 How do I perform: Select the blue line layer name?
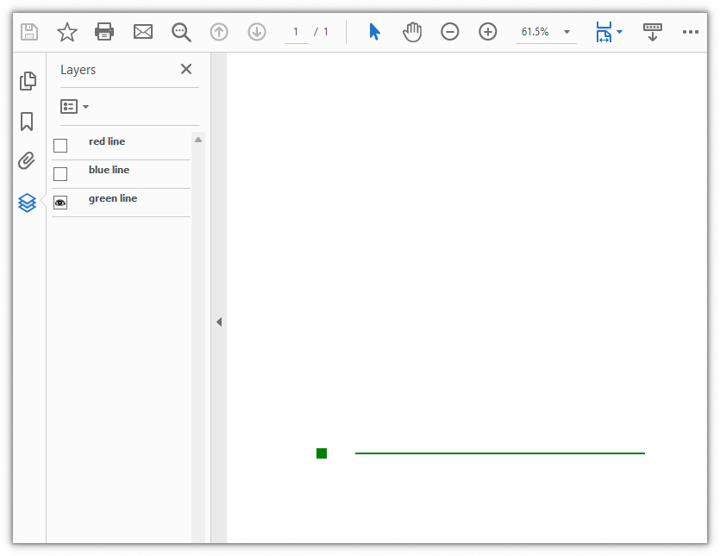point(109,170)
